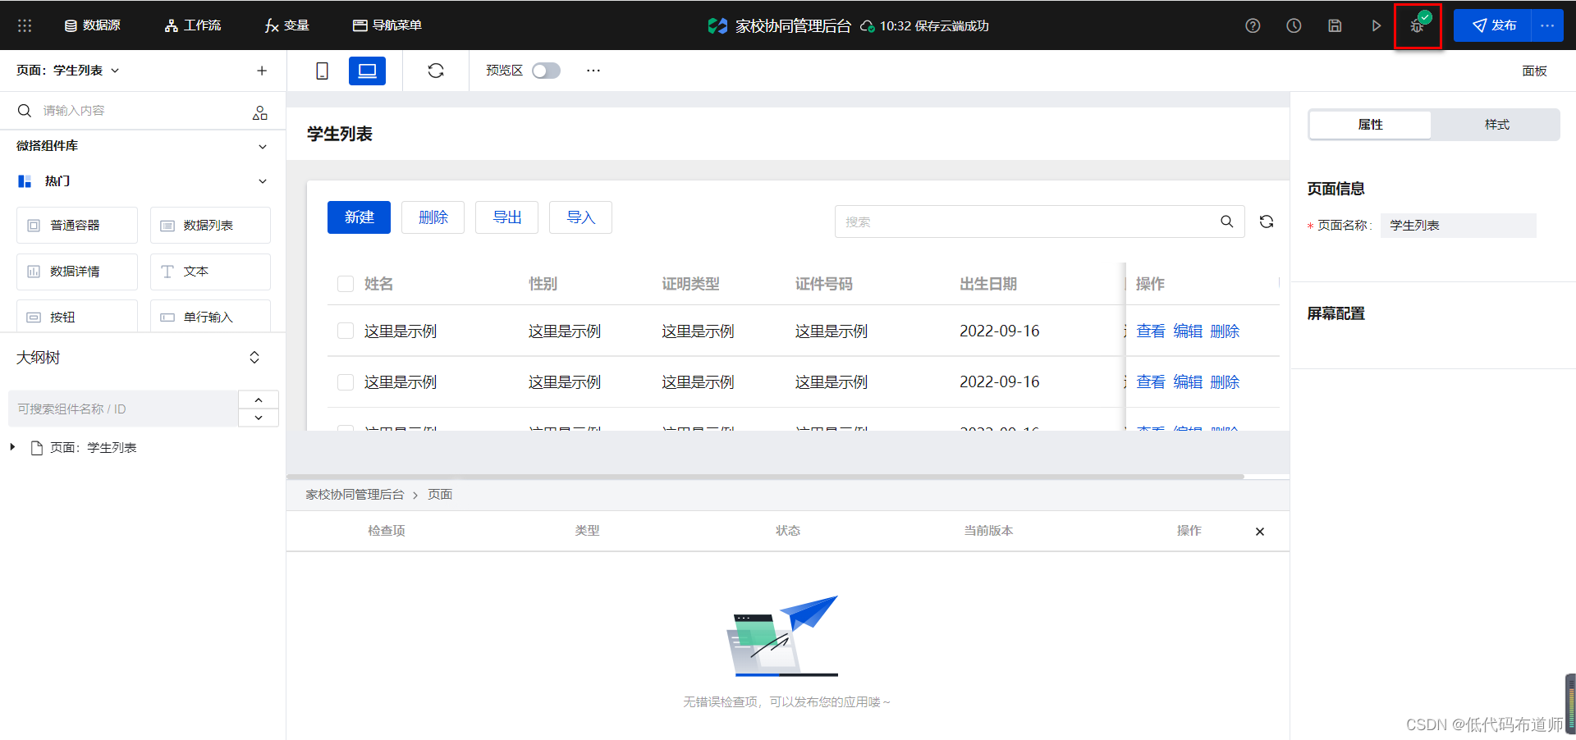The width and height of the screenshot is (1576, 740).
Task: Select the 文本 text component
Action: pos(210,272)
